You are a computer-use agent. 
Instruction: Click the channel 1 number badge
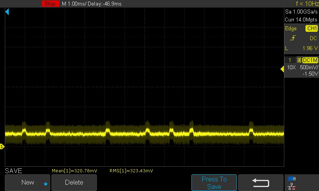click(x=290, y=60)
